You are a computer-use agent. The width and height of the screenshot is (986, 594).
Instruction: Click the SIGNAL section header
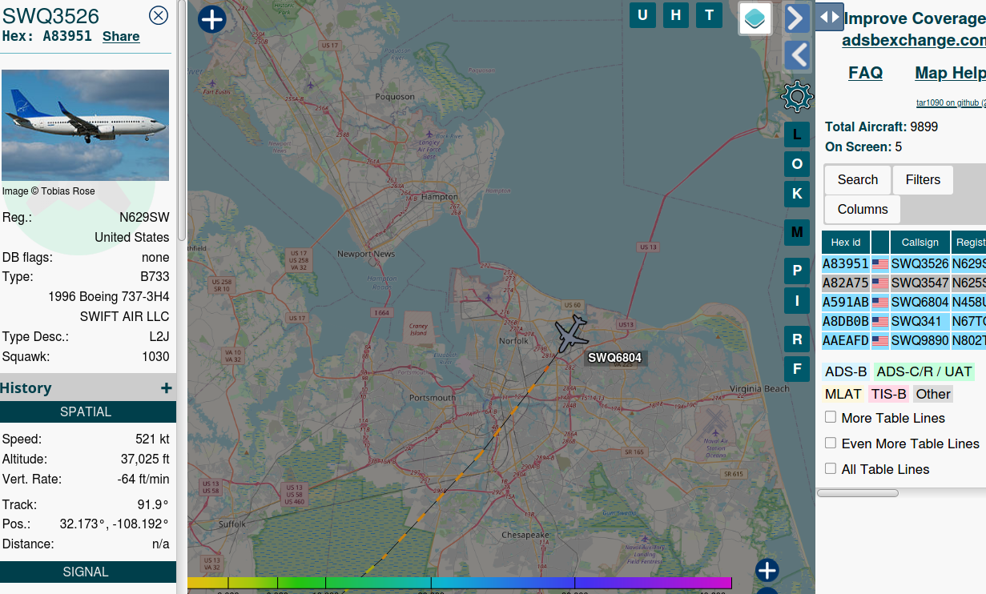(x=88, y=572)
